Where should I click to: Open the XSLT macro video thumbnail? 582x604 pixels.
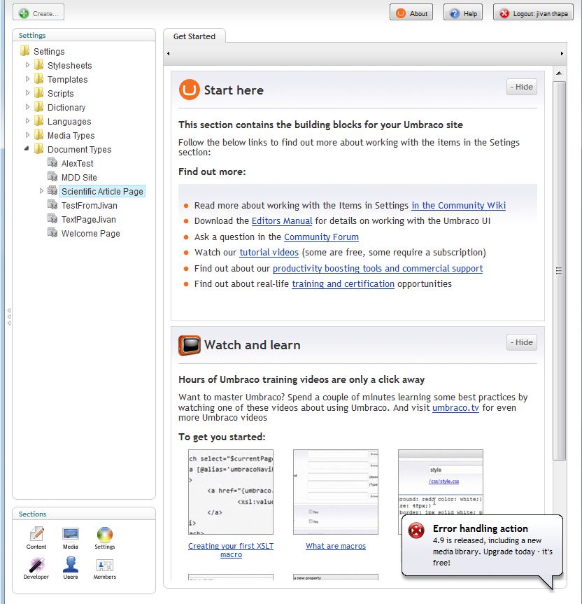(231, 492)
